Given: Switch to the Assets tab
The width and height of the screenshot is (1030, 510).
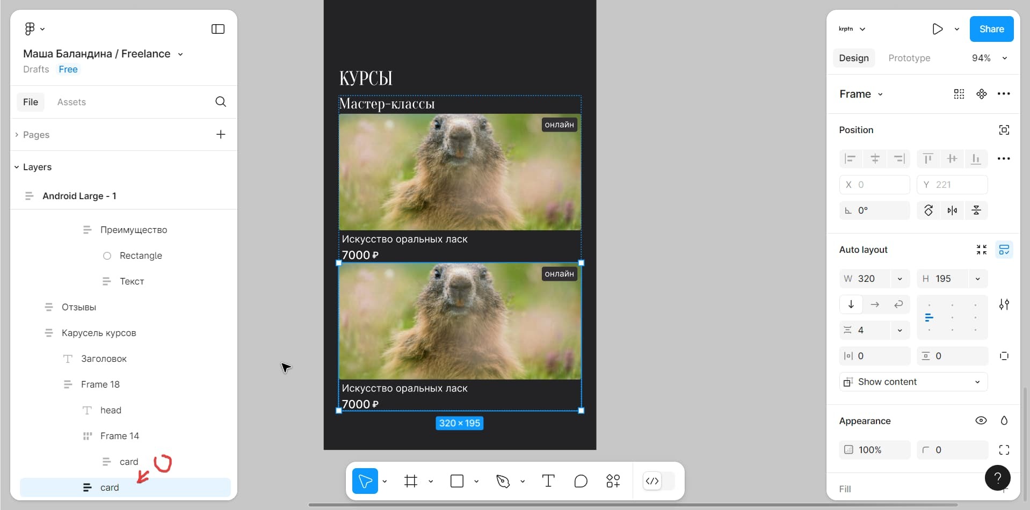Looking at the screenshot, I should pyautogui.click(x=71, y=102).
